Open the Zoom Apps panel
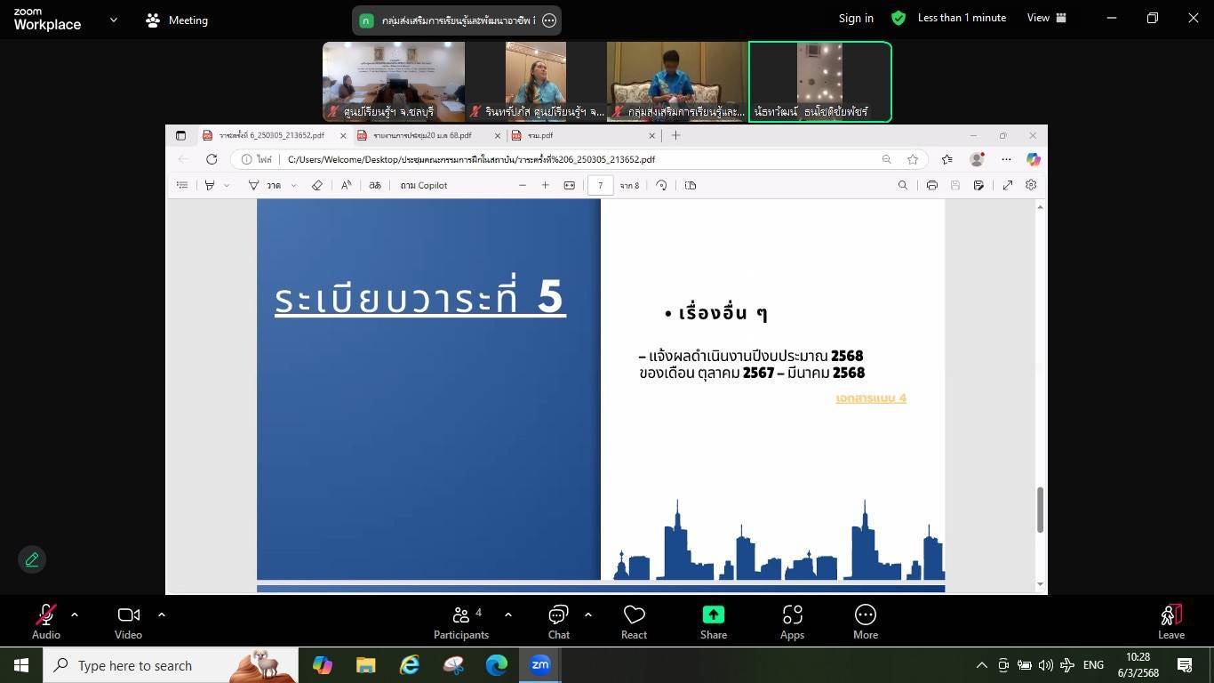The width and height of the screenshot is (1214, 683). (792, 622)
